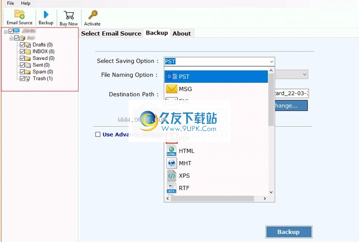
Task: Click the vertical scrollbar thumb of format list
Action: pos(271,100)
